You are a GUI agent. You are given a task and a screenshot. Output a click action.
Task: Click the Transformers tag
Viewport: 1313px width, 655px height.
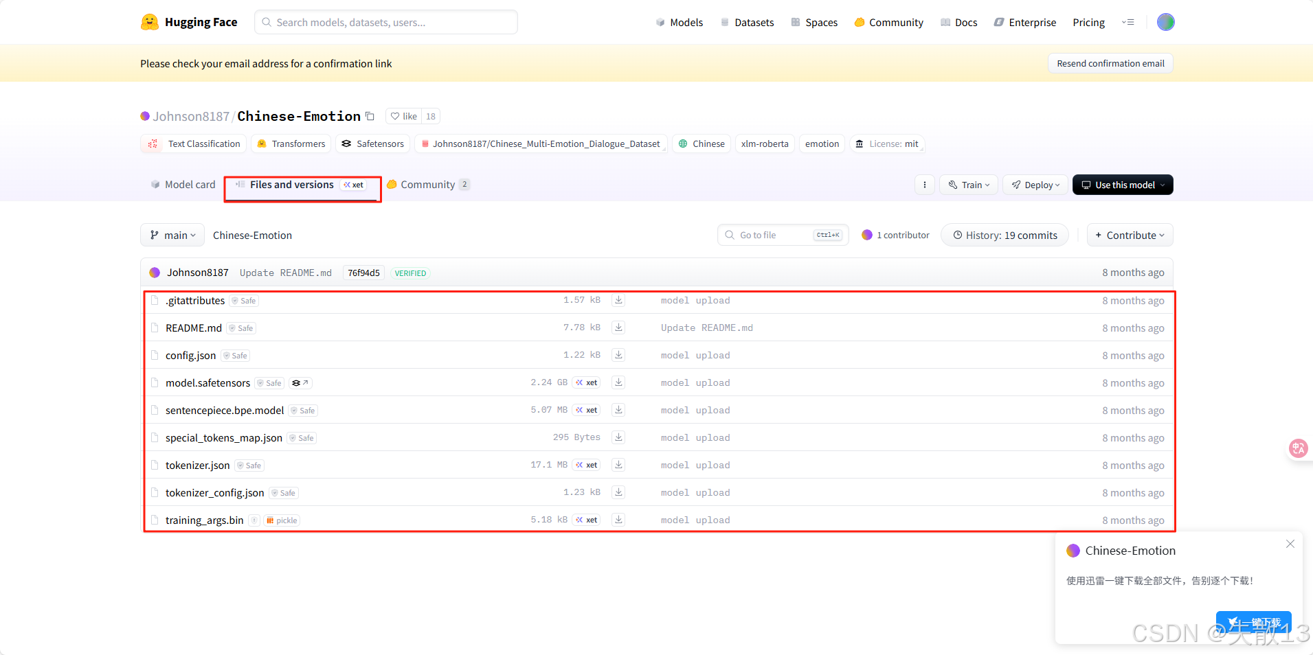pos(291,143)
